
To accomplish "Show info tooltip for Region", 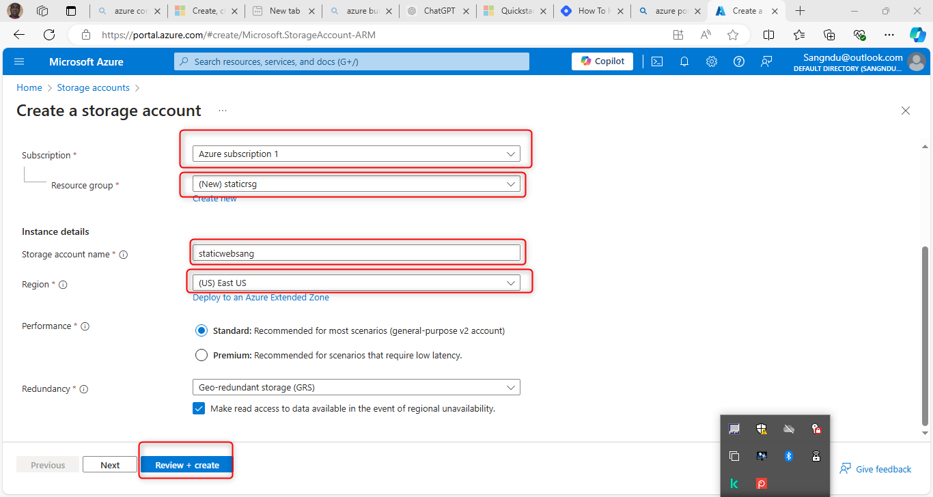I will [63, 285].
